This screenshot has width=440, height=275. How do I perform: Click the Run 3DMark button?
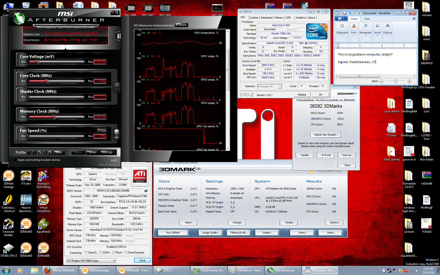[173, 232]
